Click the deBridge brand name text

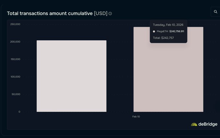208,124
